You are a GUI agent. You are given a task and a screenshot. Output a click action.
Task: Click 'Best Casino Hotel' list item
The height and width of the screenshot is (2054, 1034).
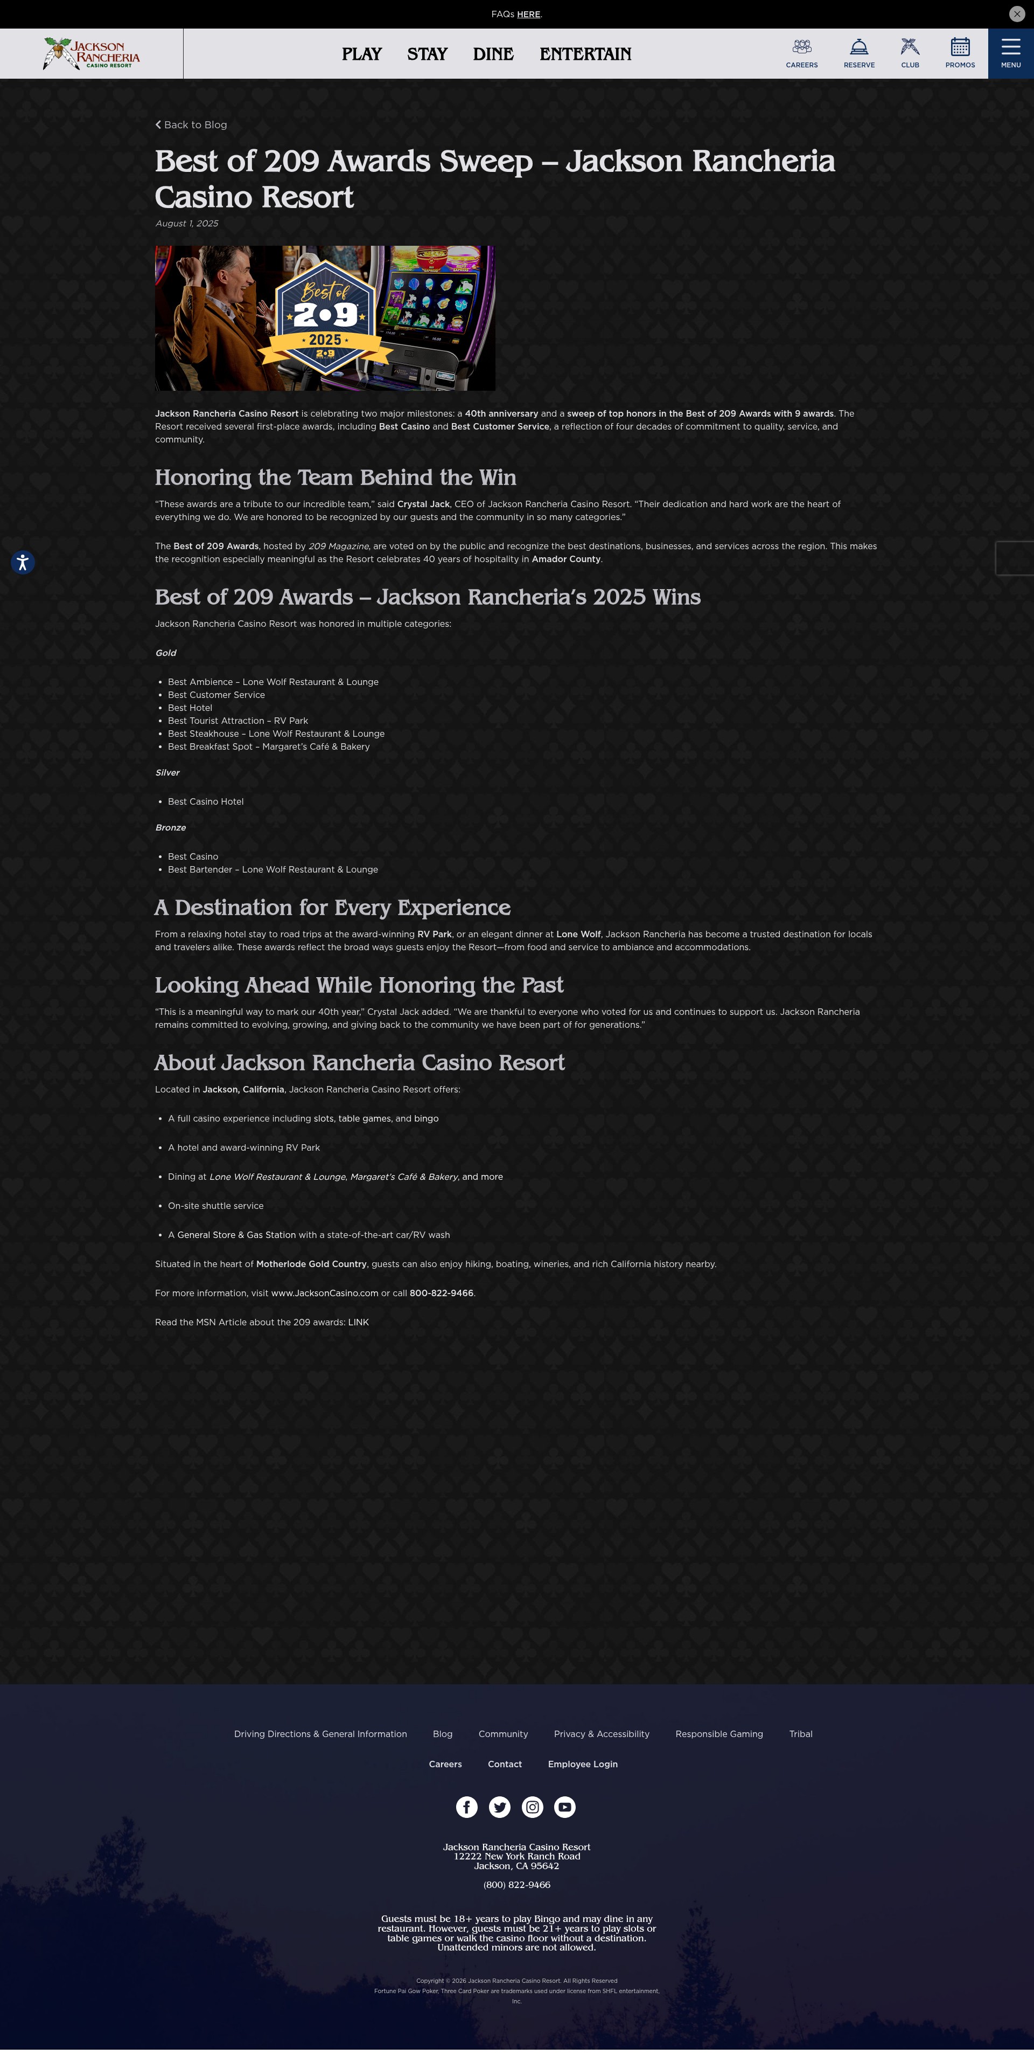pos(206,801)
